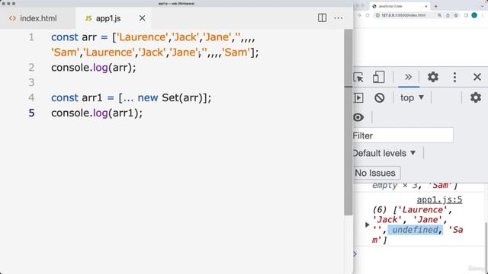Close the app1.js tab
The width and height of the screenshot is (488, 274).
(143, 18)
